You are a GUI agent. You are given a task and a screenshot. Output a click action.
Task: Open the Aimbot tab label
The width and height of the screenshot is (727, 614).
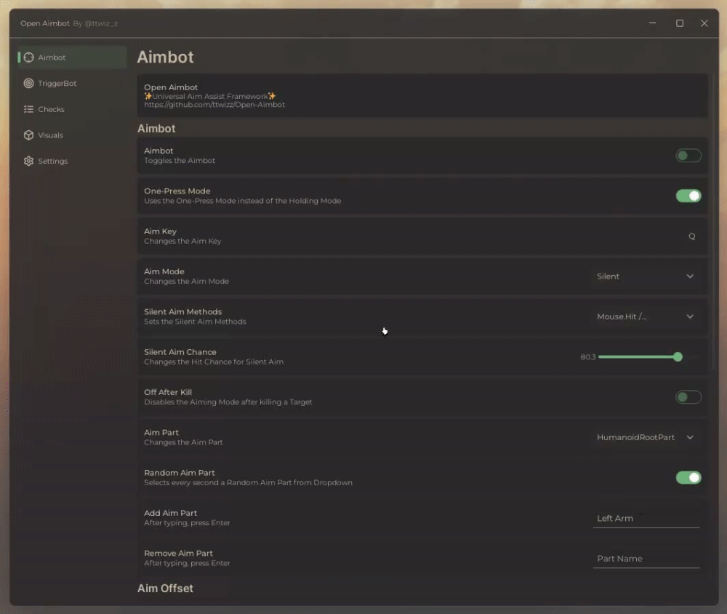[x=52, y=57]
